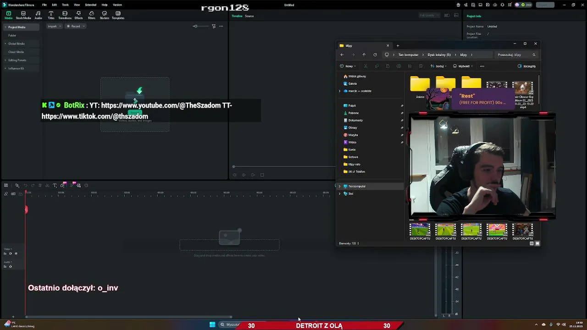The width and height of the screenshot is (587, 330).
Task: Expand Sieć in Explorer sidebar
Action: [x=340, y=193]
